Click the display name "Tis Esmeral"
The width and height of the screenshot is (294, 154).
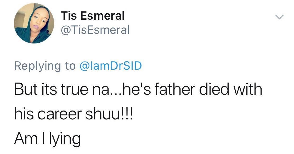coord(93,16)
